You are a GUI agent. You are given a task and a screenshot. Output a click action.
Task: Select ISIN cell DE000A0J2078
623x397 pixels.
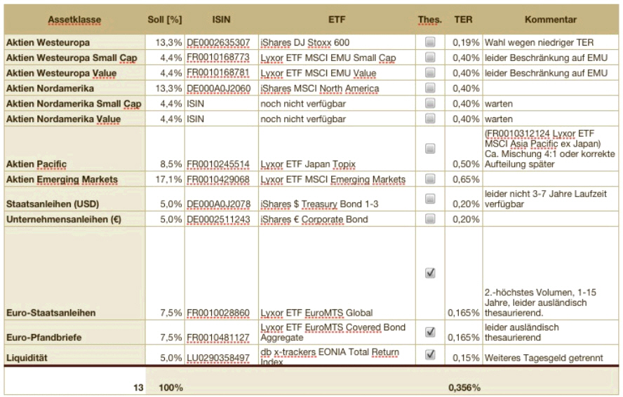pos(221,199)
